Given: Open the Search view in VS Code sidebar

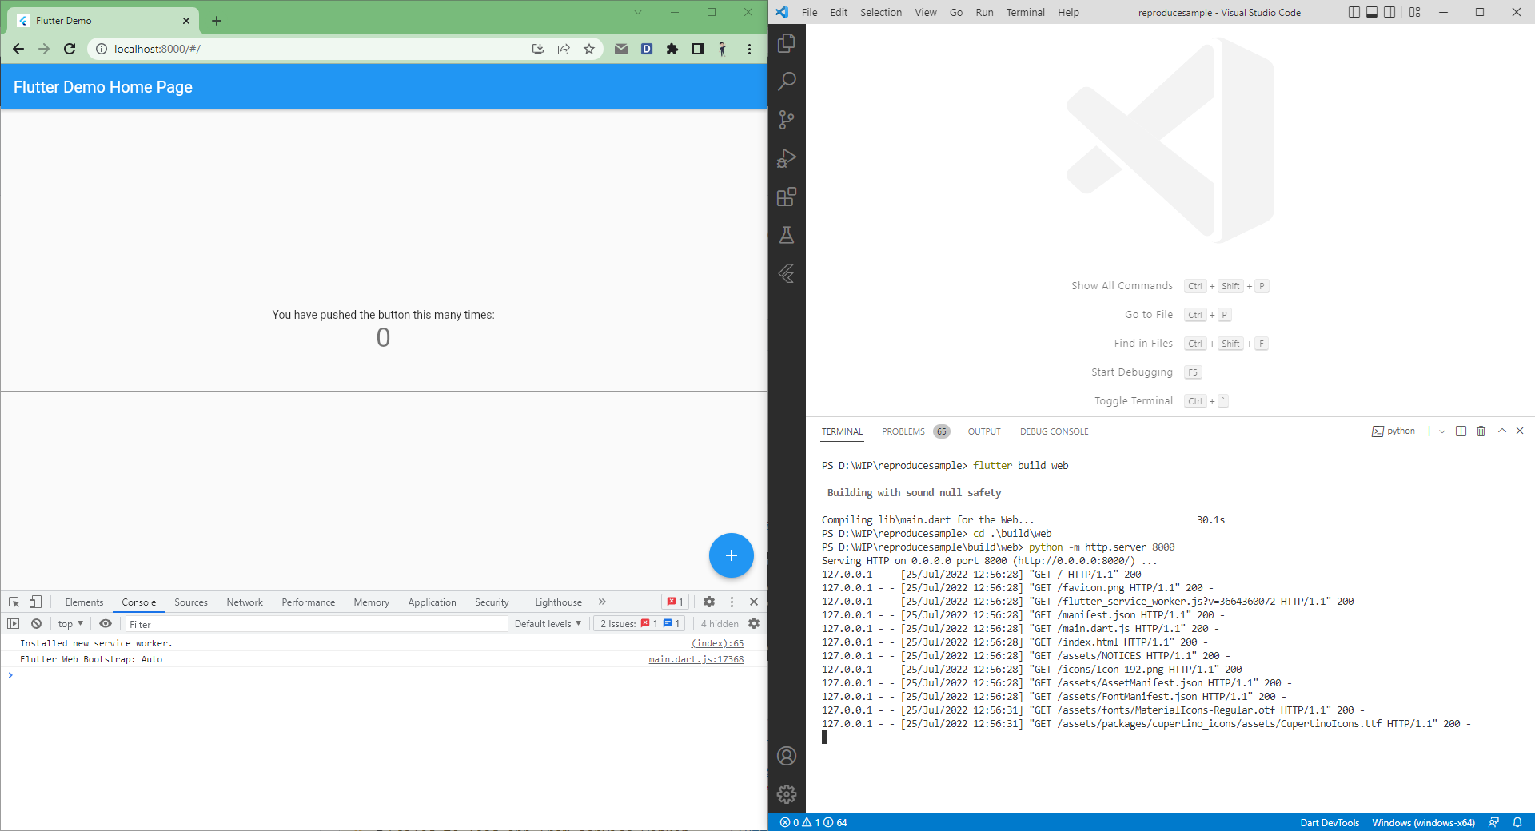Looking at the screenshot, I should click(x=787, y=81).
